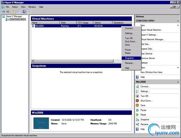
Task: Open the View menu
Action: point(23,7)
